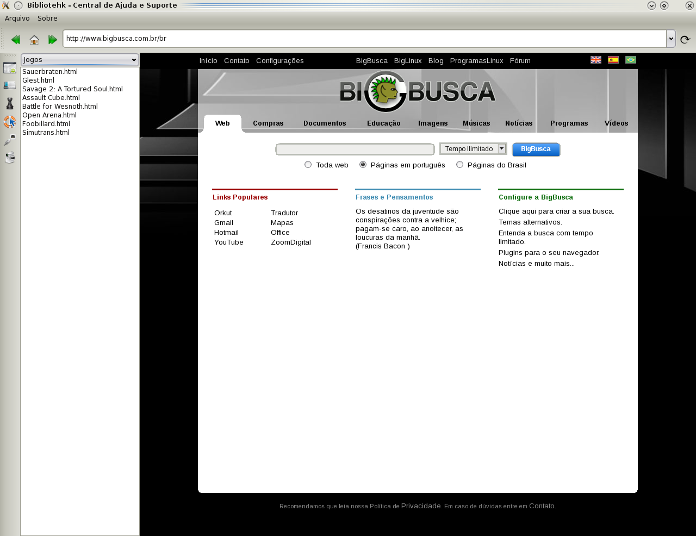Open the Tradutor popular link
The width and height of the screenshot is (696, 536).
pos(284,213)
